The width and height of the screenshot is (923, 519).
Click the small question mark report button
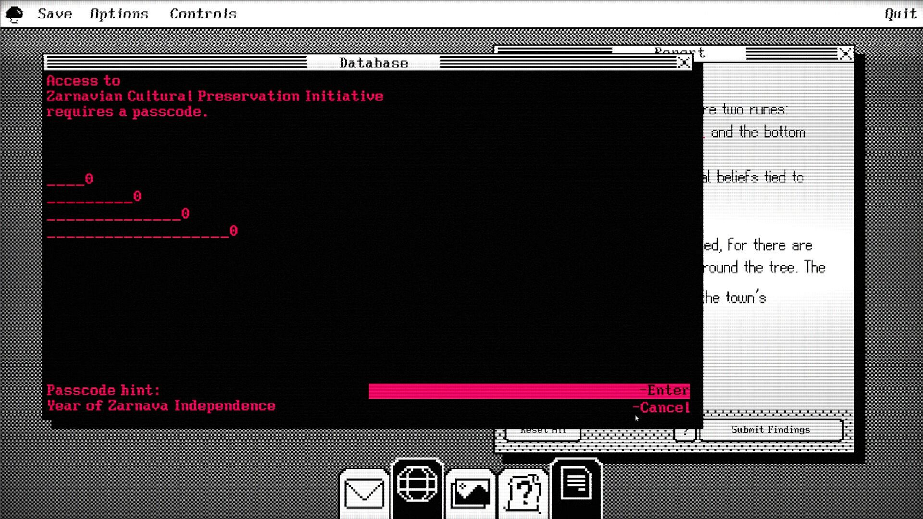coord(685,432)
